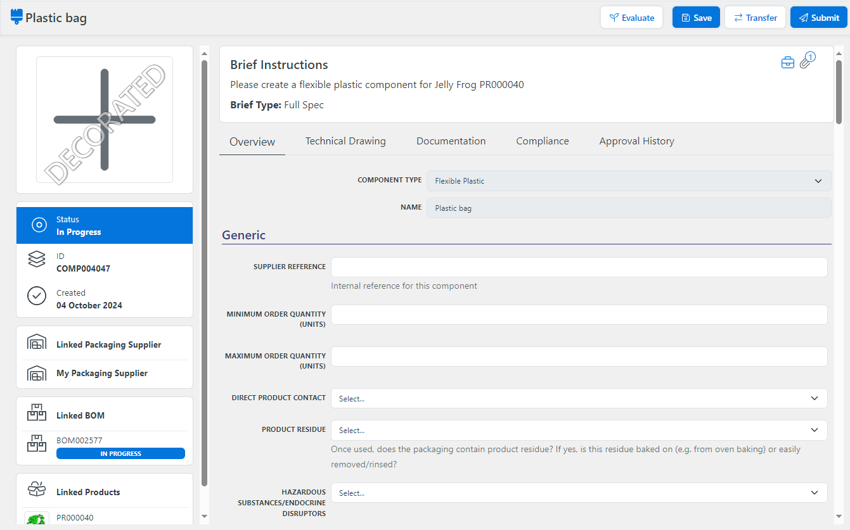This screenshot has height=530, width=850.
Task: Click the Linked Products basket icon
Action: [36, 488]
